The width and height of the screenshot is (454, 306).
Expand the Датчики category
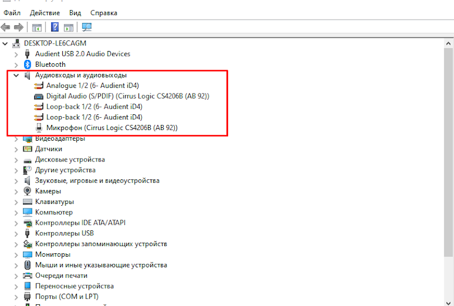coord(16,150)
